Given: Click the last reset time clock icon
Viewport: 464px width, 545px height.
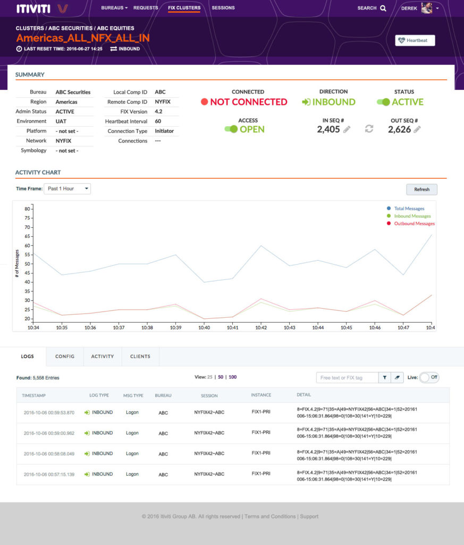Looking at the screenshot, I should pyautogui.click(x=19, y=48).
